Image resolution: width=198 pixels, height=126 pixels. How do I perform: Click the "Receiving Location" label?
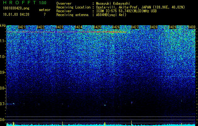[73, 7]
